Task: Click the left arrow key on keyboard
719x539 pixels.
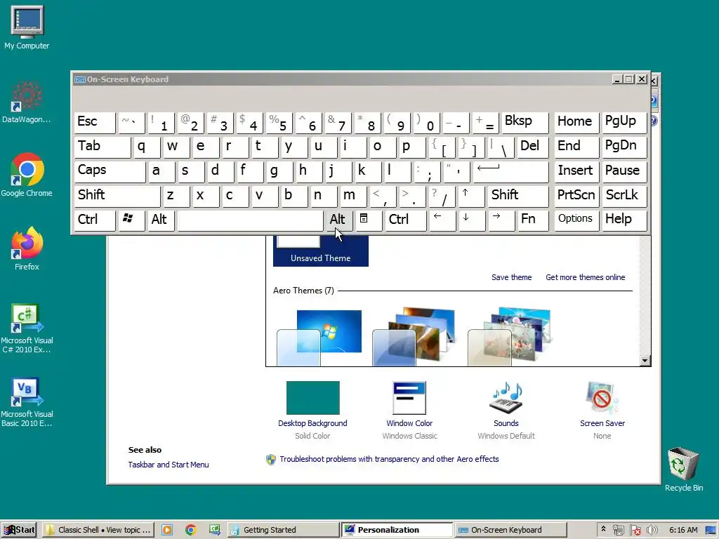Action: coord(442,220)
